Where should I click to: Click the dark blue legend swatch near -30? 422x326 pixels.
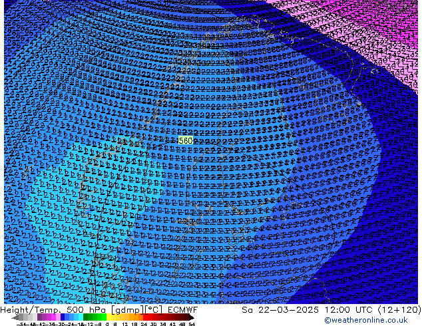coord(63,317)
